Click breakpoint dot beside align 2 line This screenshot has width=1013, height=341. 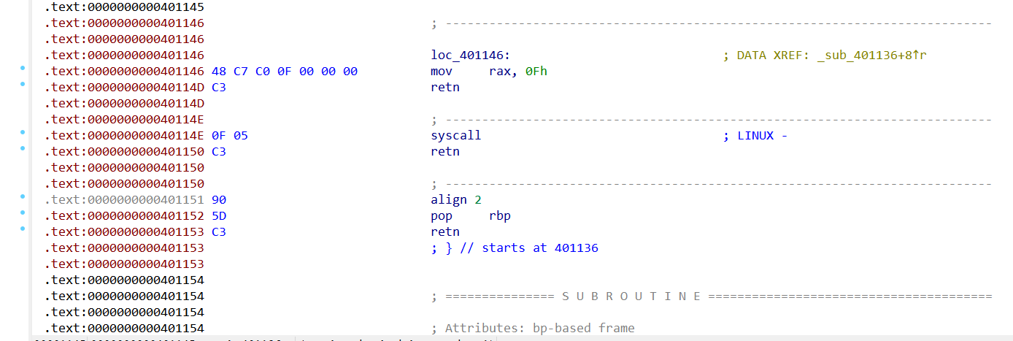click(23, 196)
